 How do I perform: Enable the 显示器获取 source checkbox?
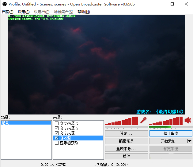(57, 143)
